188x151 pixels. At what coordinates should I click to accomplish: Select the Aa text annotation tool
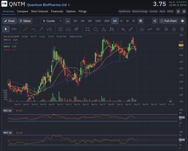pos(123,29)
